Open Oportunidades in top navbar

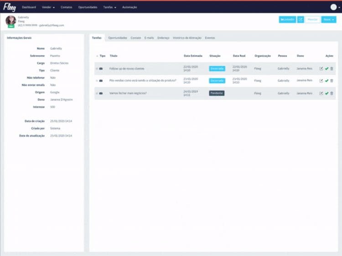[88, 7]
